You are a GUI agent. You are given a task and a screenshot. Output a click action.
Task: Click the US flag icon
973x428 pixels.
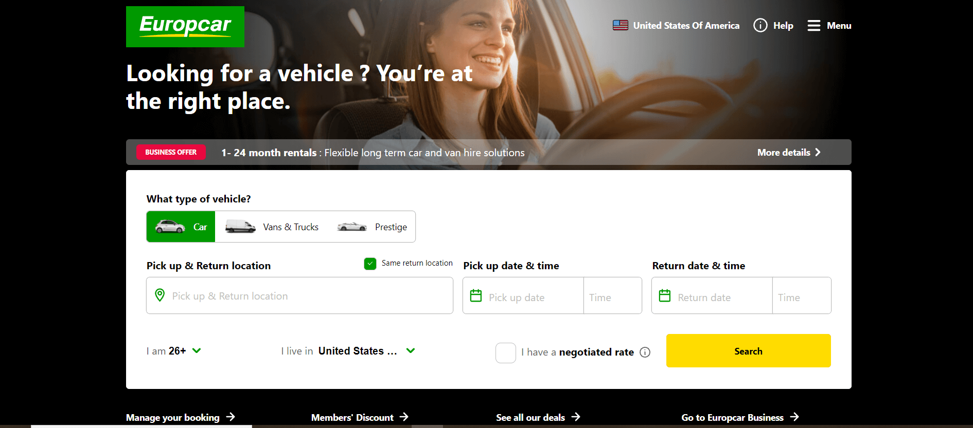[x=621, y=25]
